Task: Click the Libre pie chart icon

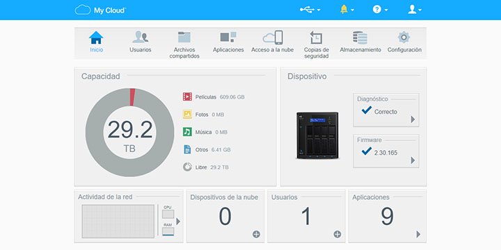Action: click(187, 167)
